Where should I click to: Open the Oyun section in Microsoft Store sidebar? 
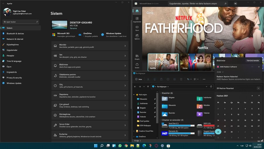point(137,28)
